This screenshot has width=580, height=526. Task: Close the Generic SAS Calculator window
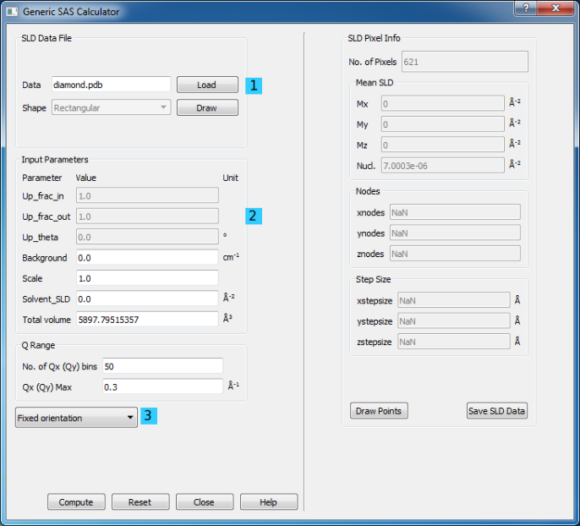coord(557,8)
